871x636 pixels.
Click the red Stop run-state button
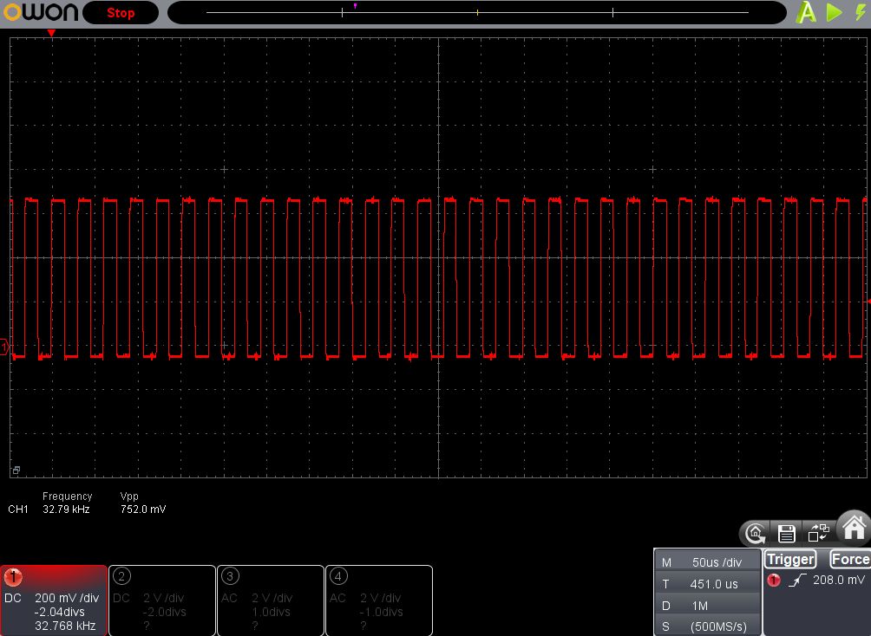[x=121, y=13]
